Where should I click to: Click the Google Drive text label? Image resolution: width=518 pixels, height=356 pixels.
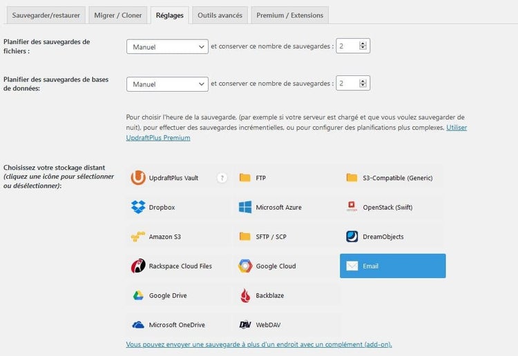pos(168,295)
